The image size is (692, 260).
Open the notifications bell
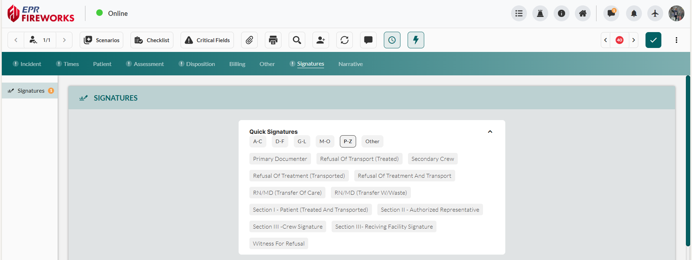tap(634, 14)
